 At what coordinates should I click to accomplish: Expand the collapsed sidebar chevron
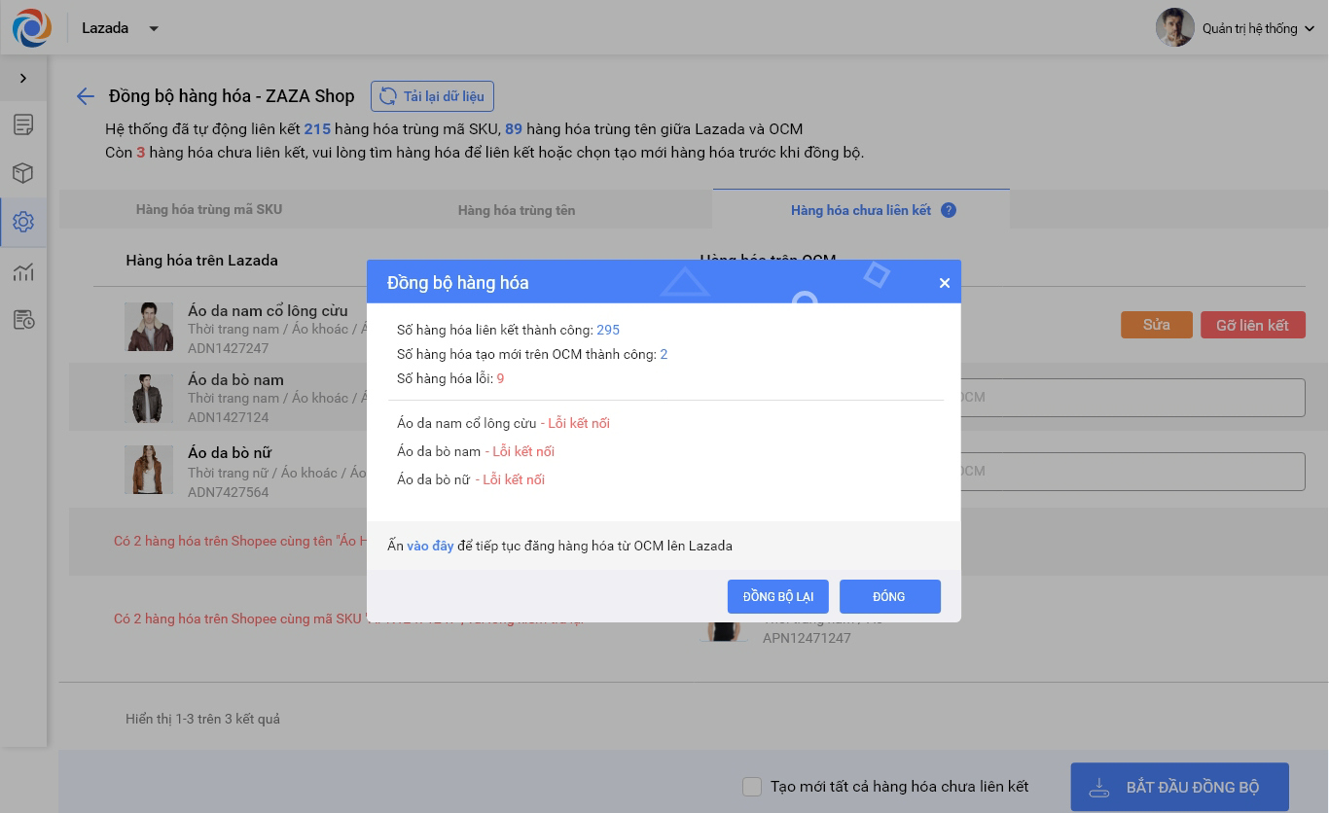click(23, 78)
